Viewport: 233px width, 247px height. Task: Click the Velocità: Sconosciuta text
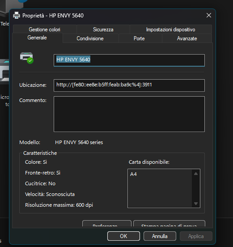tap(50, 194)
